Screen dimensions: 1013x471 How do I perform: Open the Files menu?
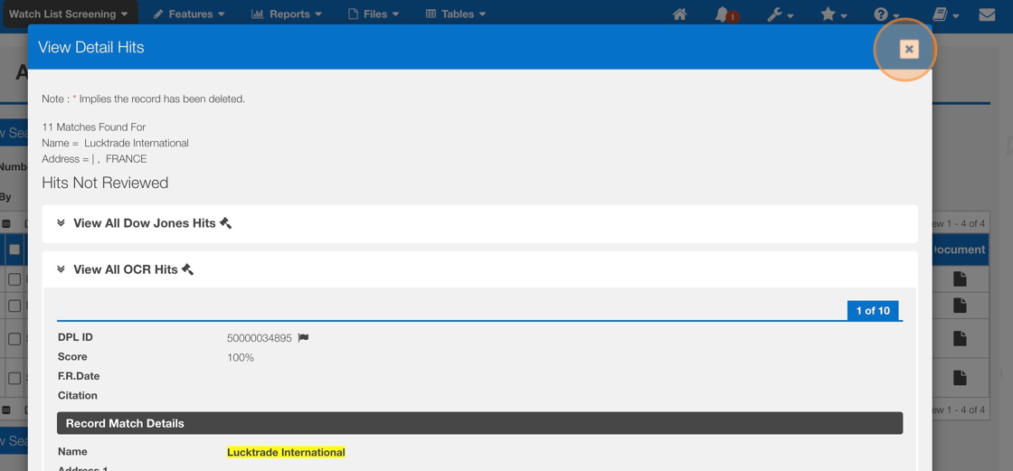[x=374, y=14]
